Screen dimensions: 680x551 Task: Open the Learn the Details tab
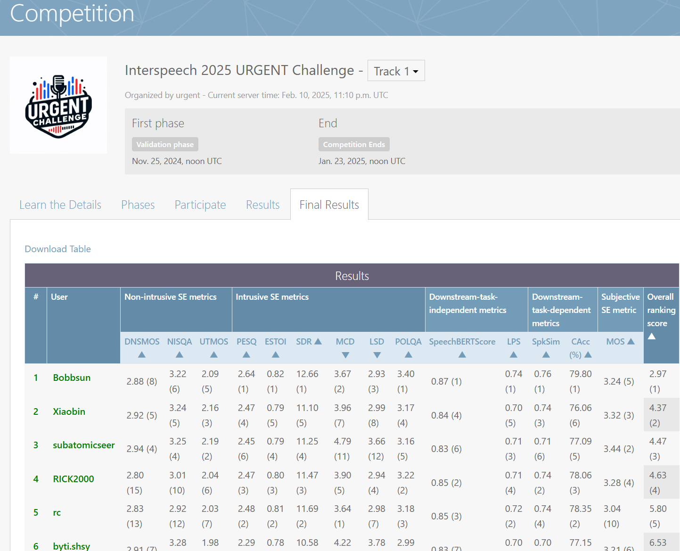click(x=60, y=205)
